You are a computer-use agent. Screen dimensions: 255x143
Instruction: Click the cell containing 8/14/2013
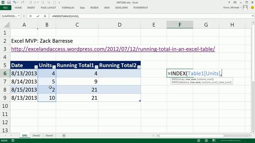(x=24, y=81)
